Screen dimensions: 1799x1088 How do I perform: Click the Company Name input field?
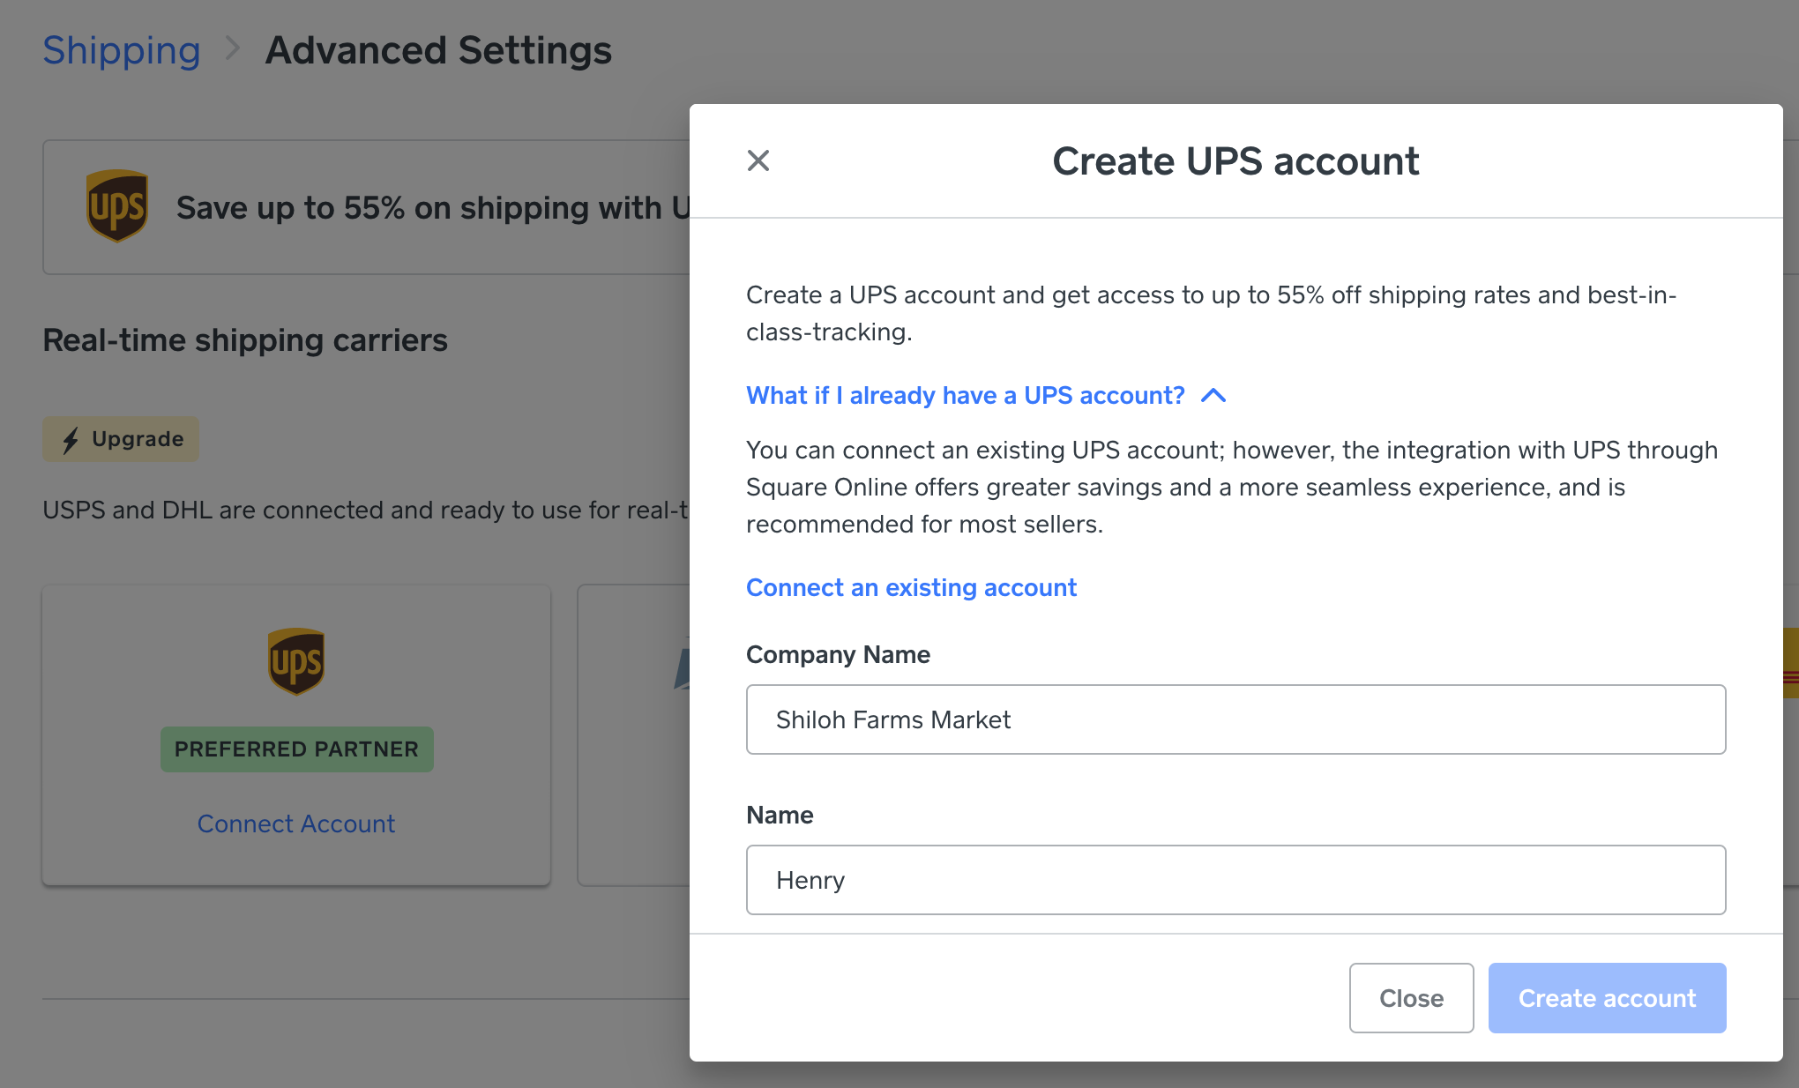[1235, 719]
